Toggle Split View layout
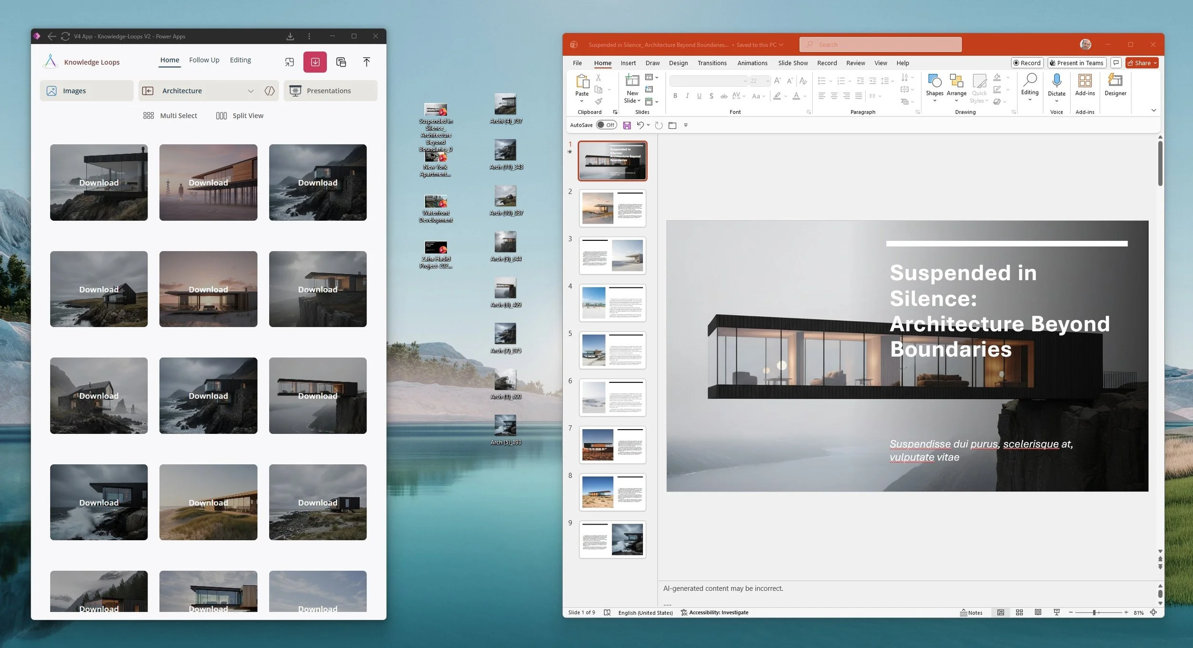The width and height of the screenshot is (1193, 648). tap(240, 116)
